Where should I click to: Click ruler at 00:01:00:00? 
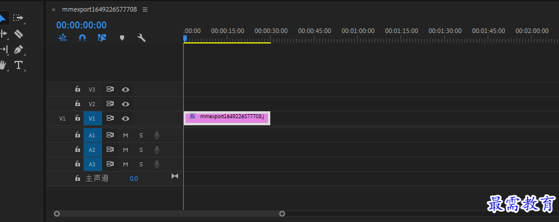coord(358,31)
